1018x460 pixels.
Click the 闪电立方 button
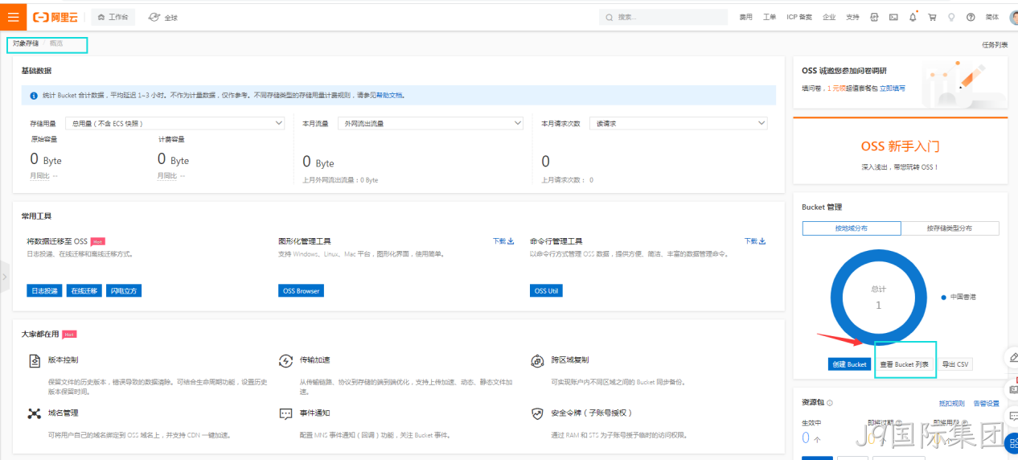click(x=123, y=290)
